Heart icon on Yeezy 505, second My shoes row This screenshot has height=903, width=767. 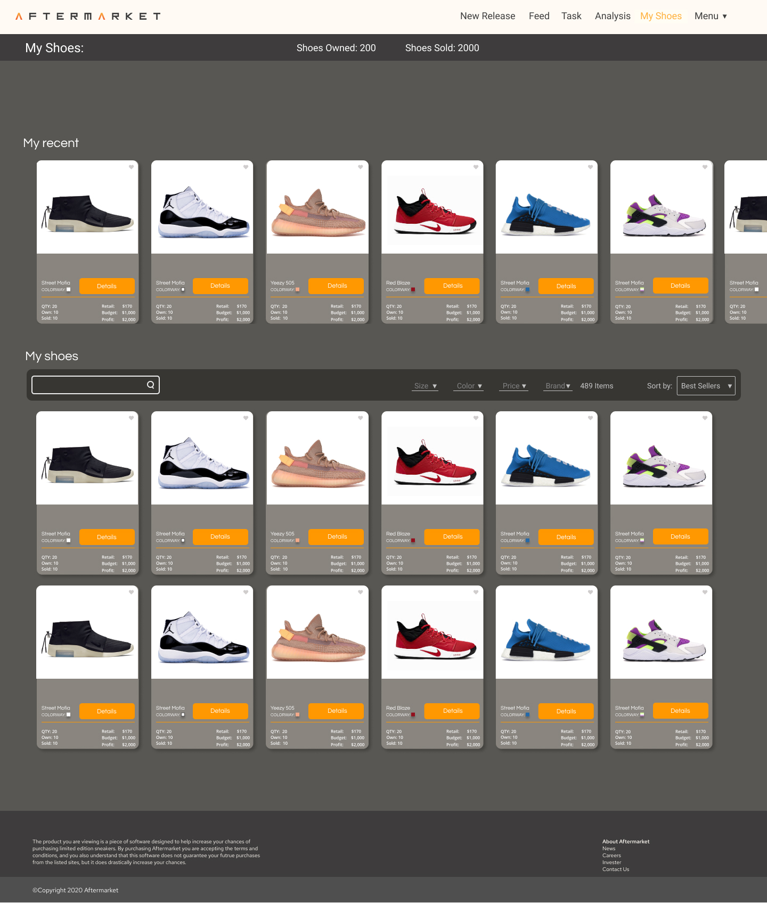(361, 592)
